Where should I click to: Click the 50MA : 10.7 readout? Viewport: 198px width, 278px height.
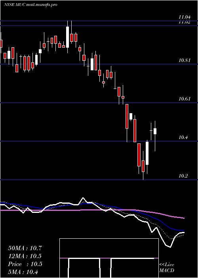25,248
